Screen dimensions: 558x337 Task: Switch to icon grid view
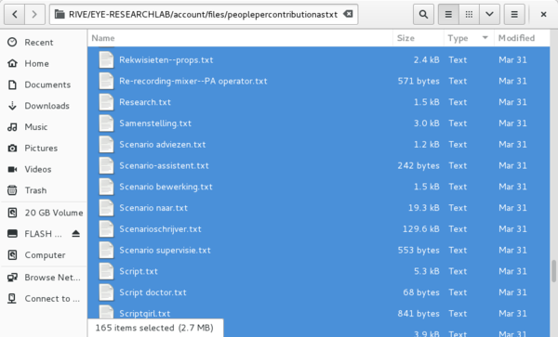click(469, 14)
